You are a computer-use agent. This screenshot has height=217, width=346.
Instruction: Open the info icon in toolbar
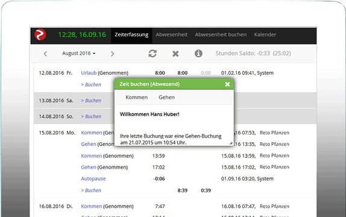pos(198,54)
